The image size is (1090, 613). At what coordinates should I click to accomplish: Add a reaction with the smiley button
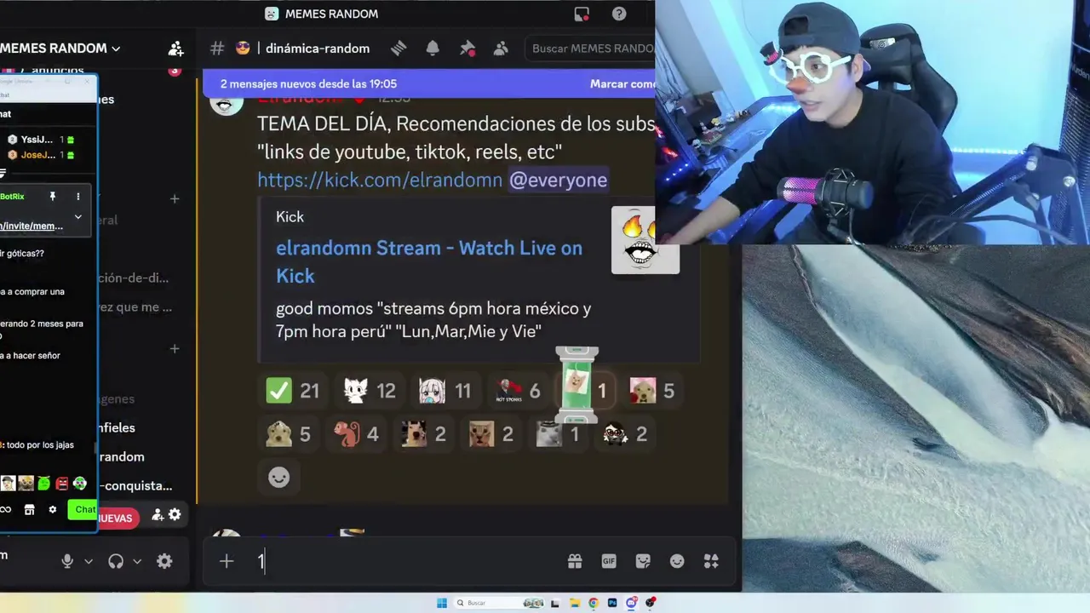[278, 477]
